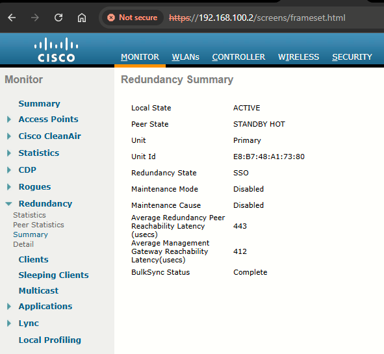Image resolution: width=384 pixels, height=354 pixels.
Task: Click the browser forward arrow
Action: (x=35, y=18)
